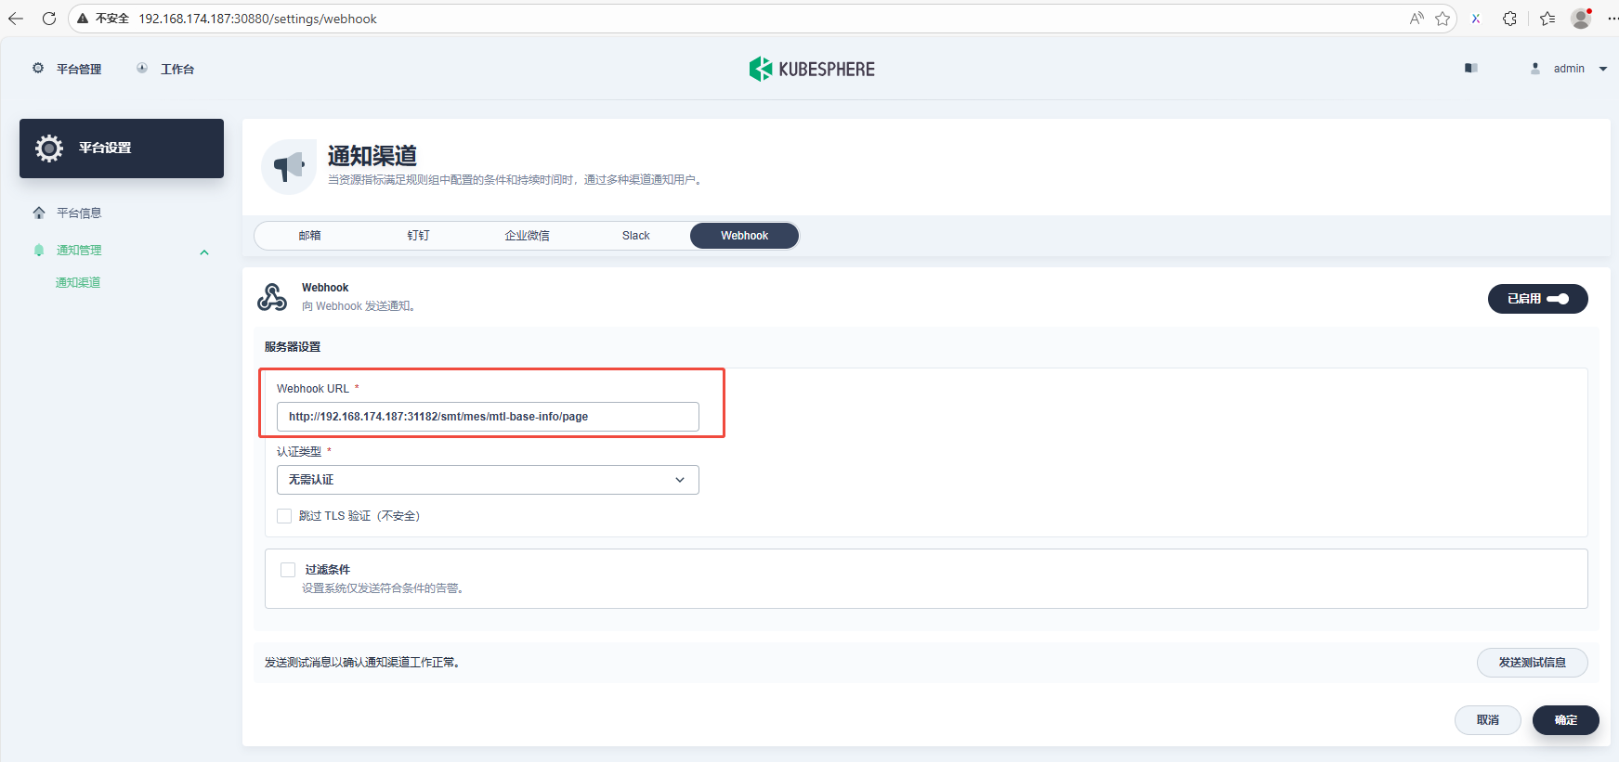Open 平台信息 in the sidebar
This screenshot has width=1619, height=762.
click(79, 213)
